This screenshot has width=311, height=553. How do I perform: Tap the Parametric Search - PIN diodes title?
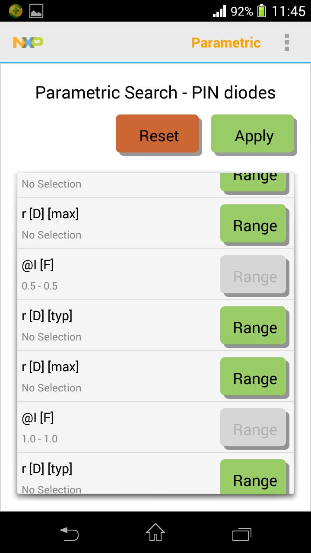tap(155, 92)
